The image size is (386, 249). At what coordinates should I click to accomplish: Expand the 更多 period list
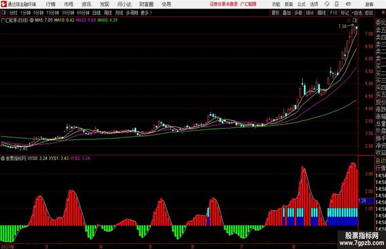tap(146, 13)
